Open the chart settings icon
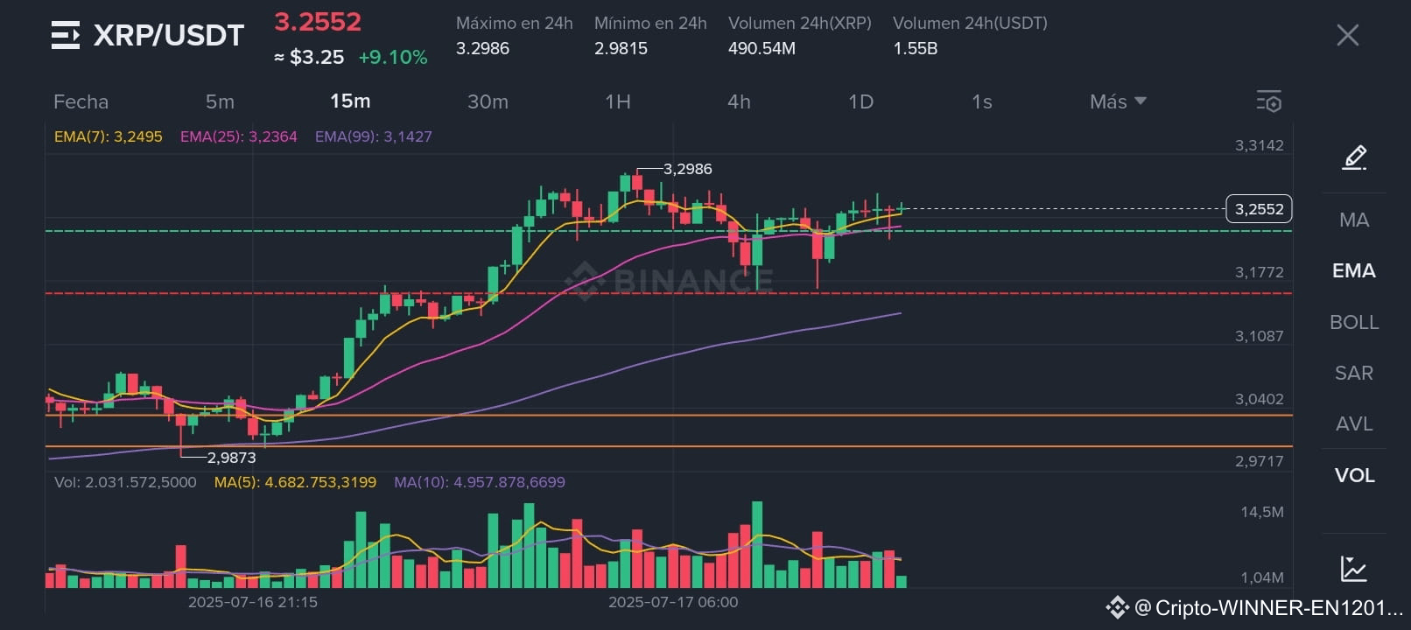Image resolution: width=1411 pixels, height=630 pixels. pyautogui.click(x=1268, y=101)
